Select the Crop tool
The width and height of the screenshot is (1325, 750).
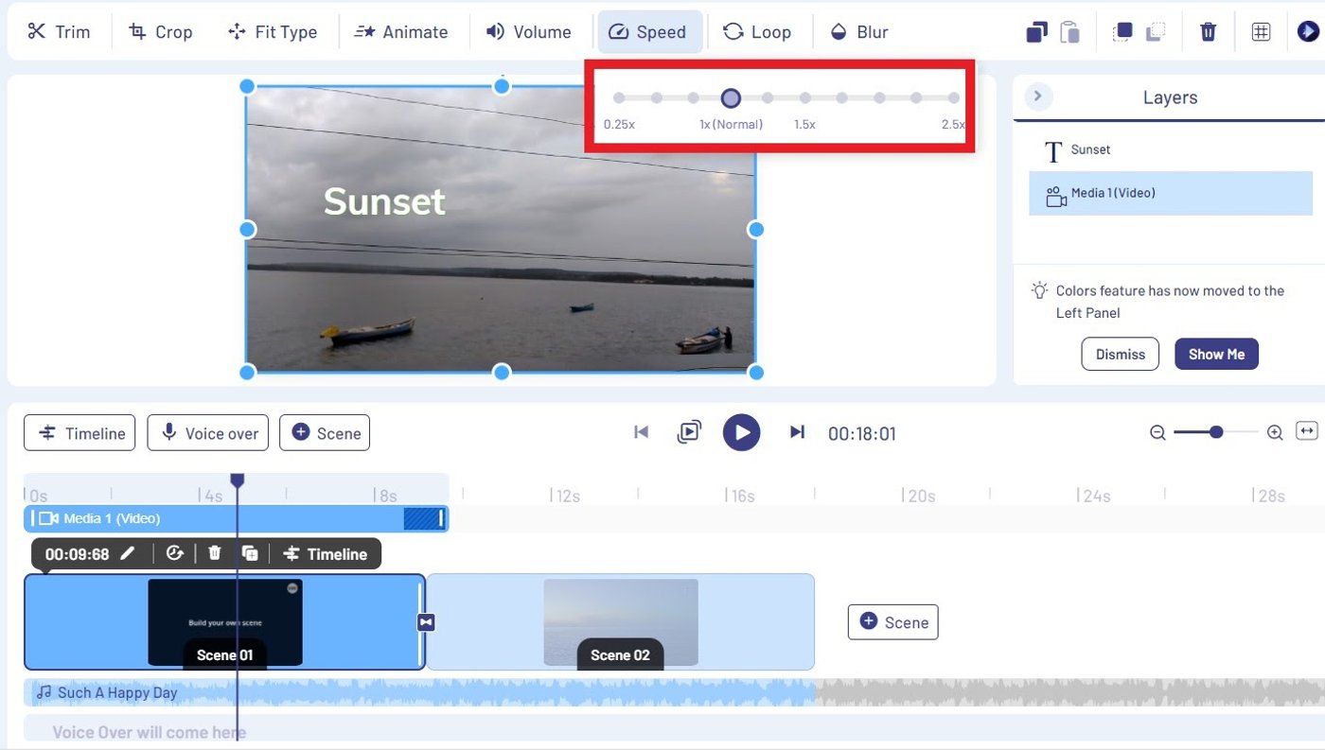(160, 31)
